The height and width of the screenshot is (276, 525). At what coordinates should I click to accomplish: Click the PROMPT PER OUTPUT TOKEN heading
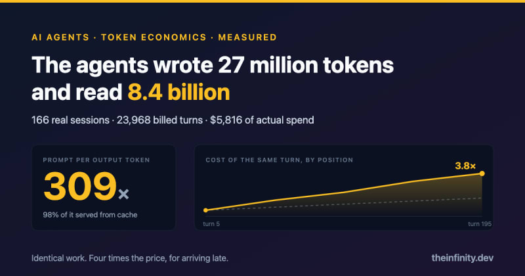click(96, 160)
